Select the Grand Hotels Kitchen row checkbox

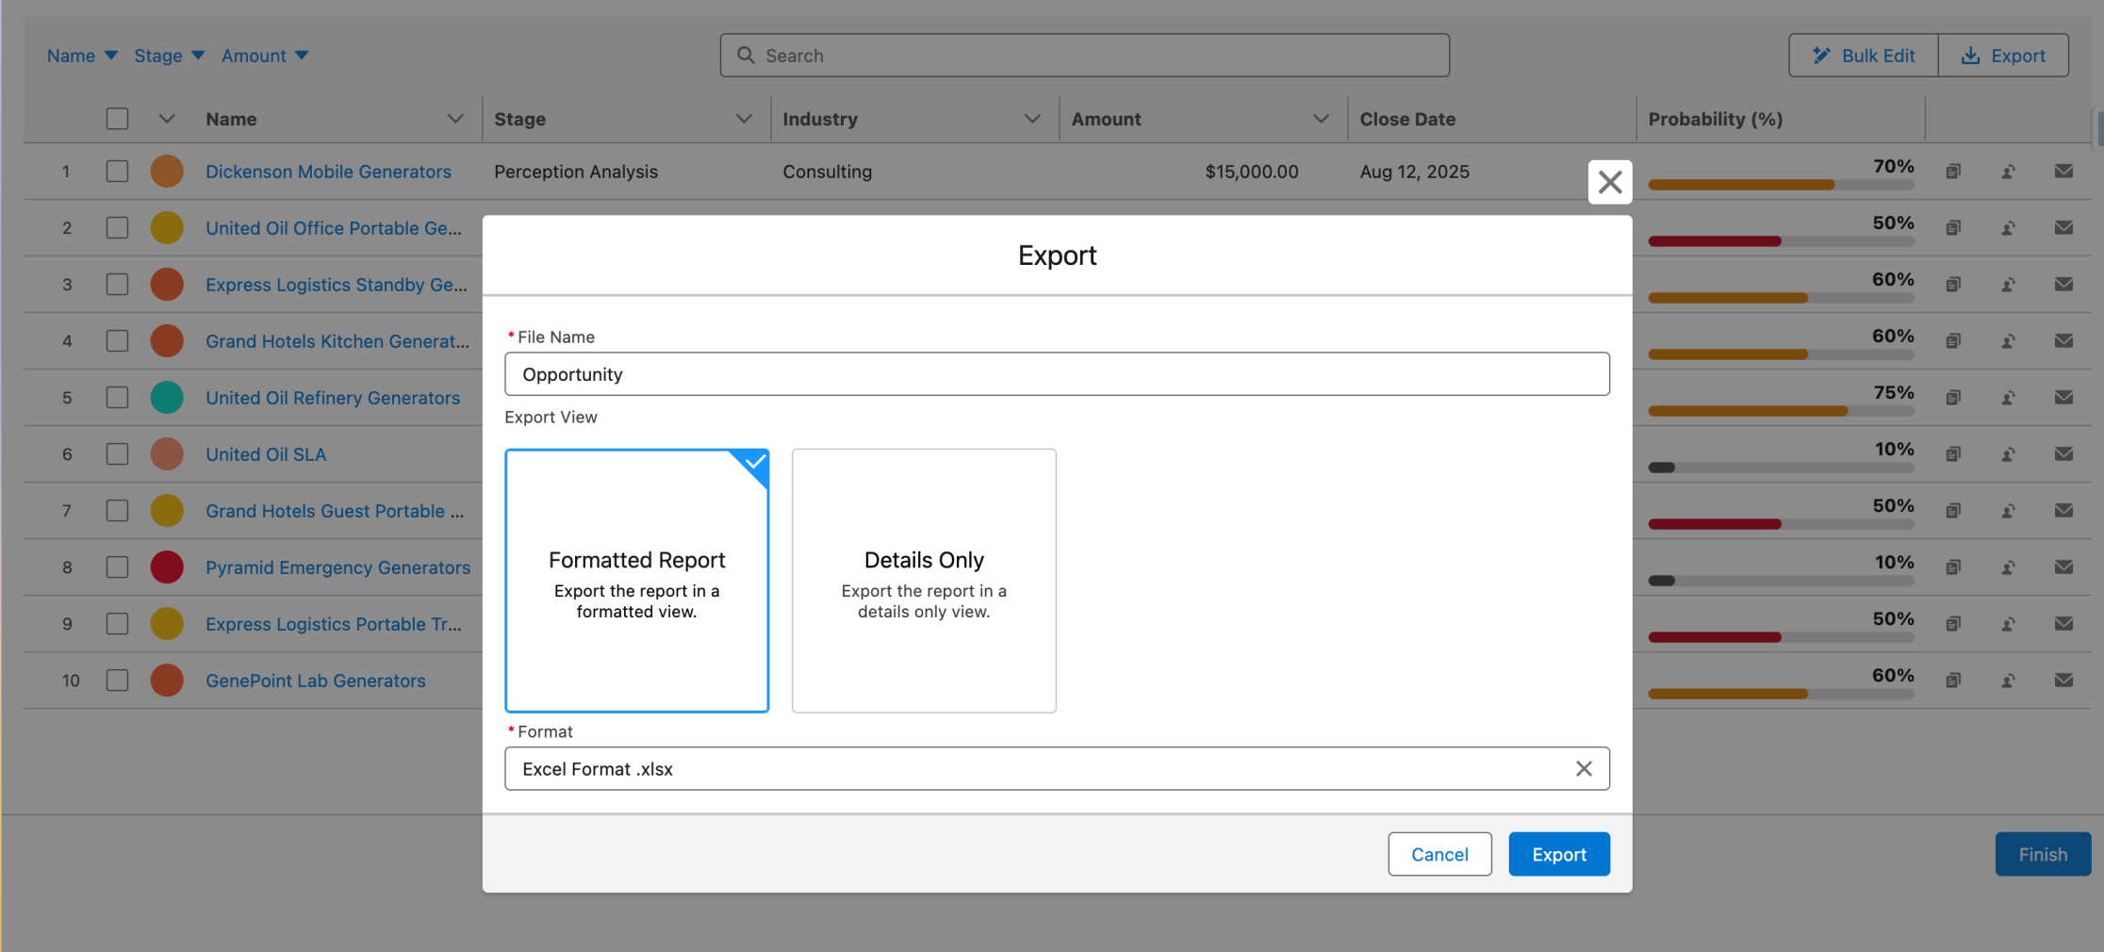coord(117,341)
